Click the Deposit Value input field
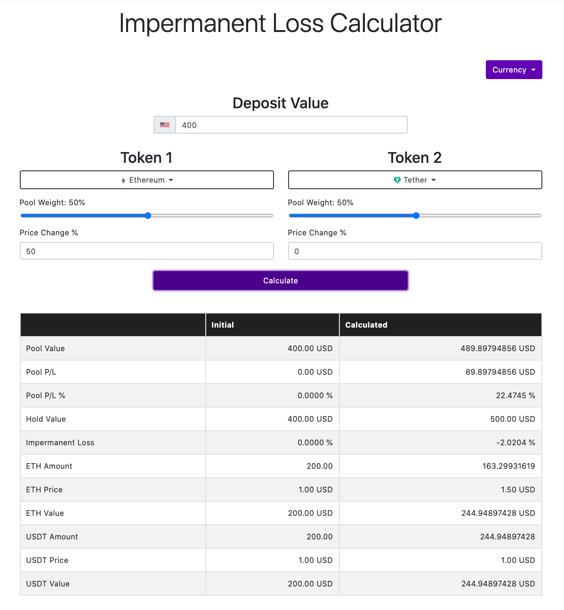 (x=291, y=125)
